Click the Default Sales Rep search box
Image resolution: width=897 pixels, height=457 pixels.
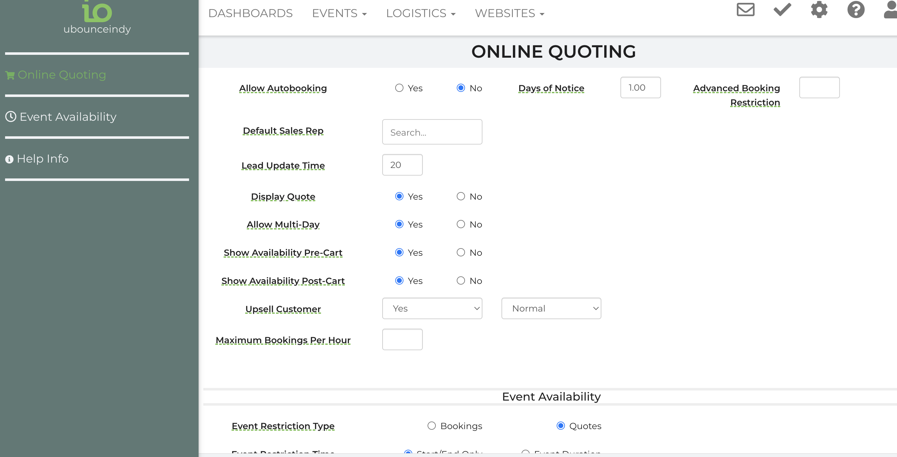pos(432,132)
